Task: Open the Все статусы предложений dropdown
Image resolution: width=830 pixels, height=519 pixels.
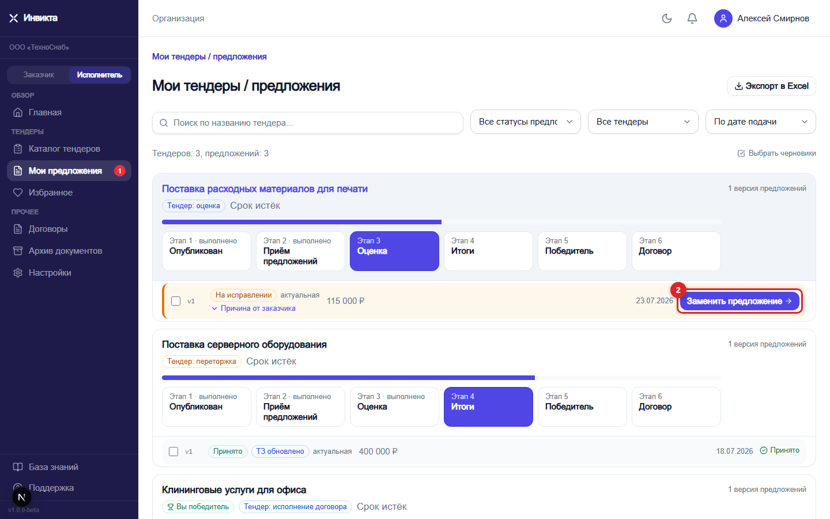Action: point(526,122)
